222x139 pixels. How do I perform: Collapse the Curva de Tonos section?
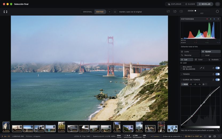point(182,80)
